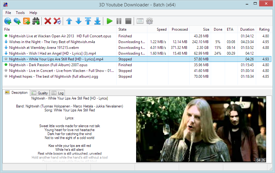Add an RSS feed subscription
The image size is (275, 173).
click(26, 21)
